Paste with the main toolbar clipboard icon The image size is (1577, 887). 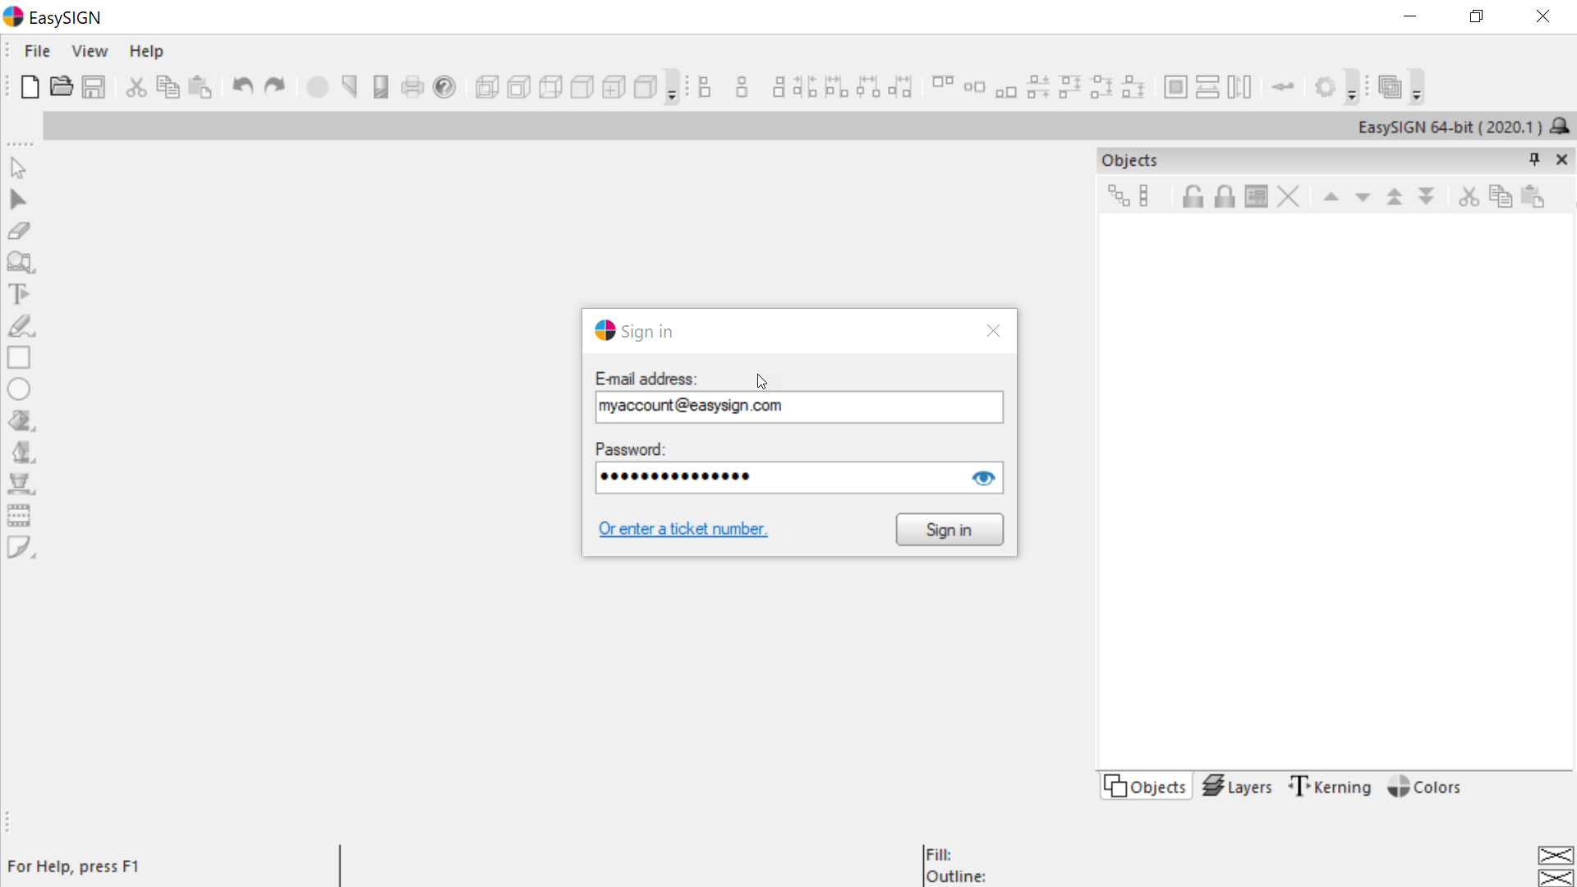(200, 87)
